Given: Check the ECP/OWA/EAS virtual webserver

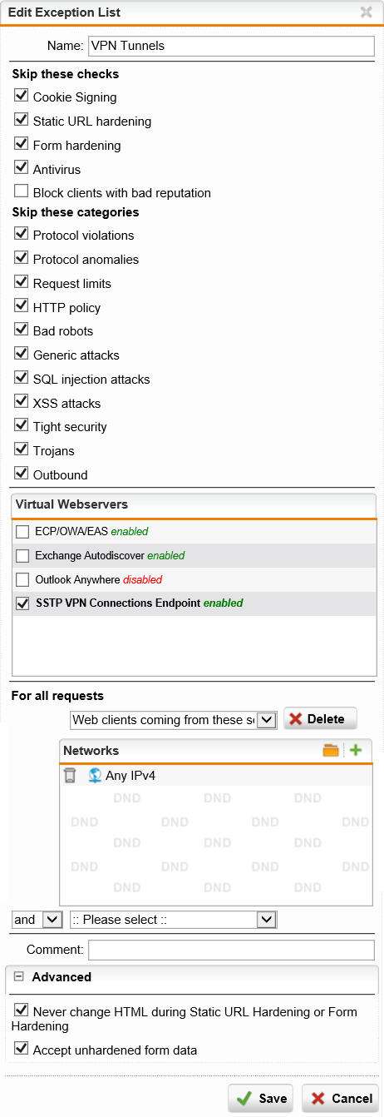Looking at the screenshot, I should 22,531.
